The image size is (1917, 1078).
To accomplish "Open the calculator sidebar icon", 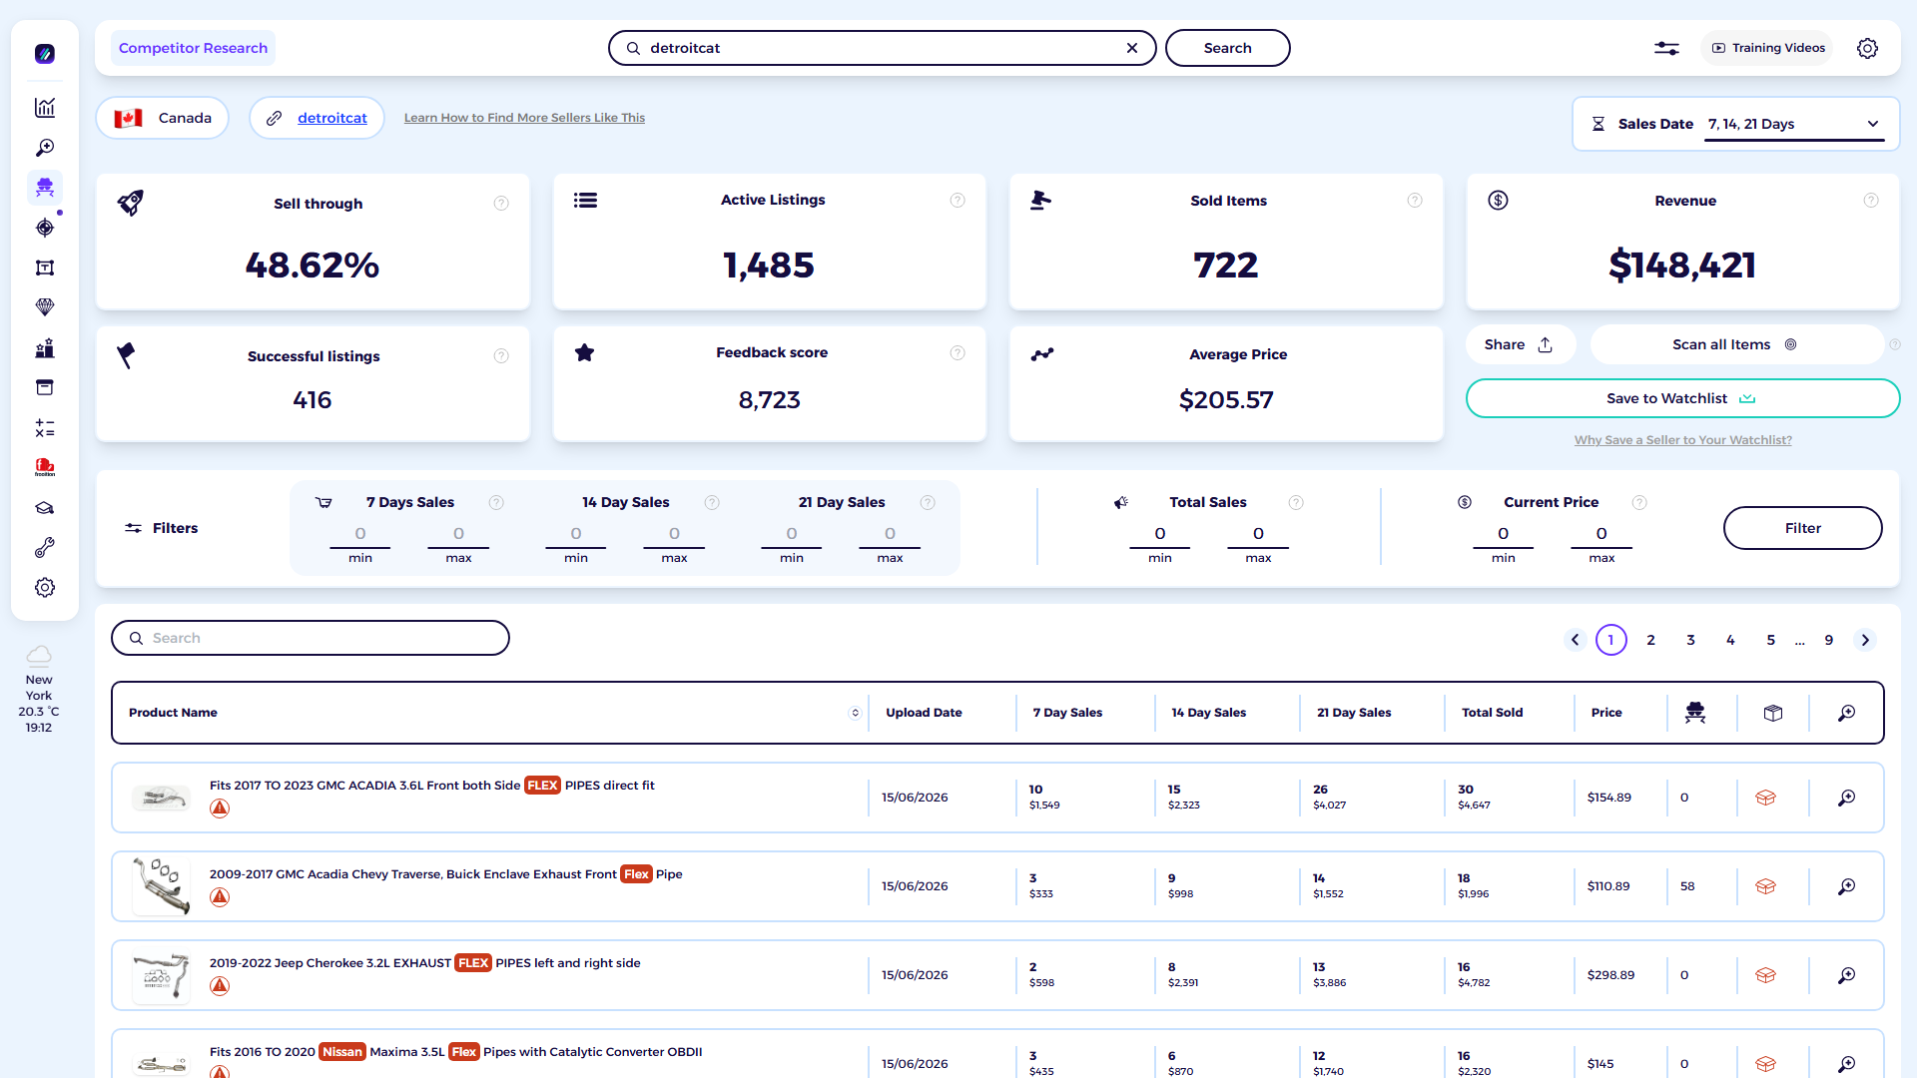I will [x=45, y=428].
